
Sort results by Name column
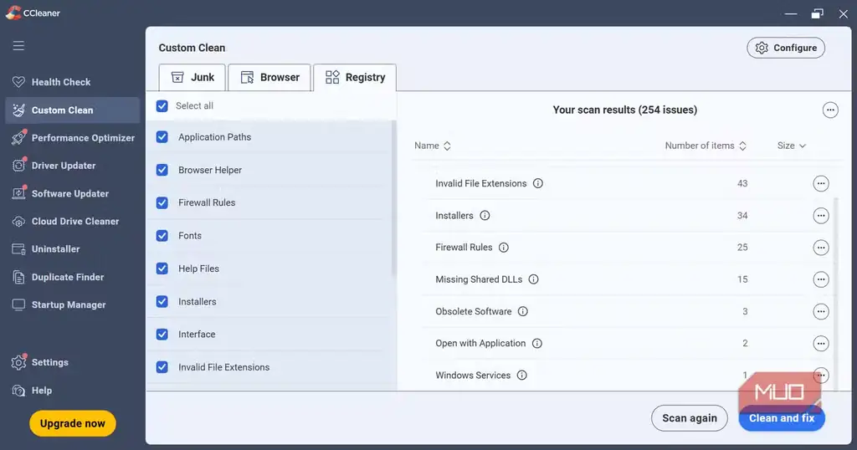433,146
